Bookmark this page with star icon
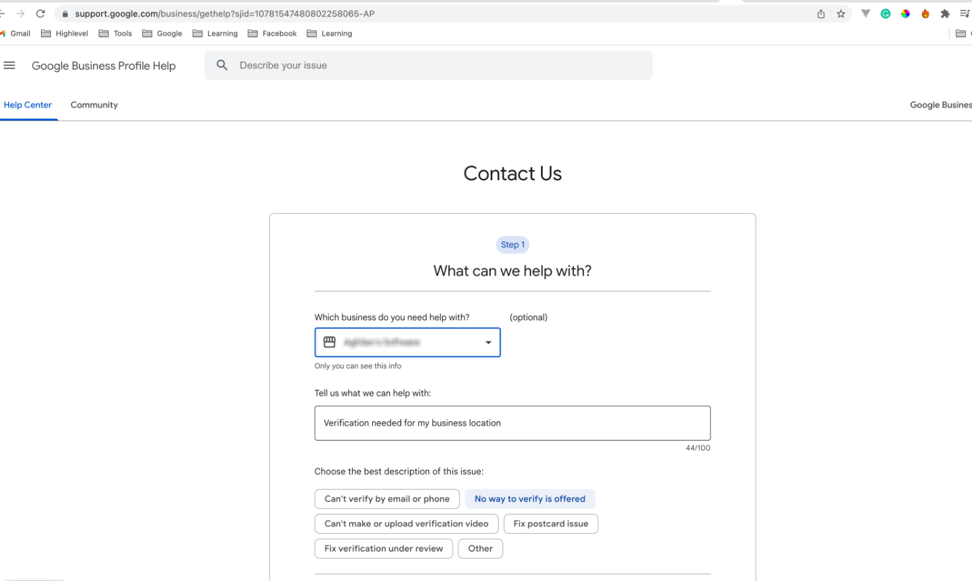The width and height of the screenshot is (972, 581). point(841,14)
